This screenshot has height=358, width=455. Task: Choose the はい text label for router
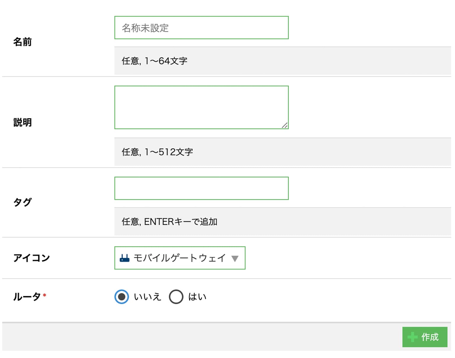click(x=197, y=297)
